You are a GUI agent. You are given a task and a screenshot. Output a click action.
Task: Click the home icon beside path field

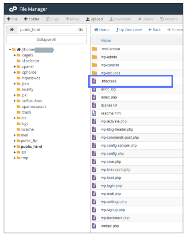pyautogui.click(x=12, y=30)
